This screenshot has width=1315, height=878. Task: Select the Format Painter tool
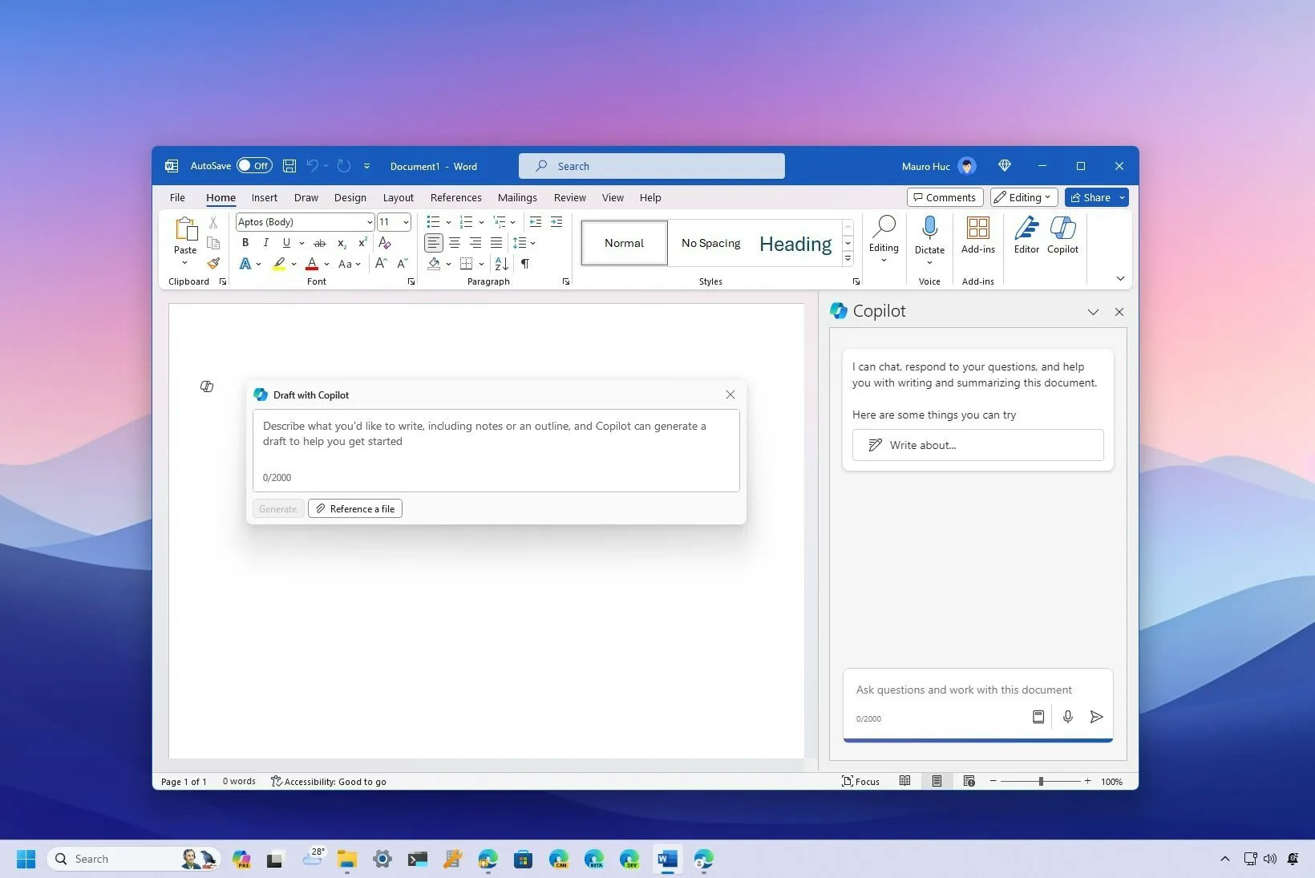213,263
